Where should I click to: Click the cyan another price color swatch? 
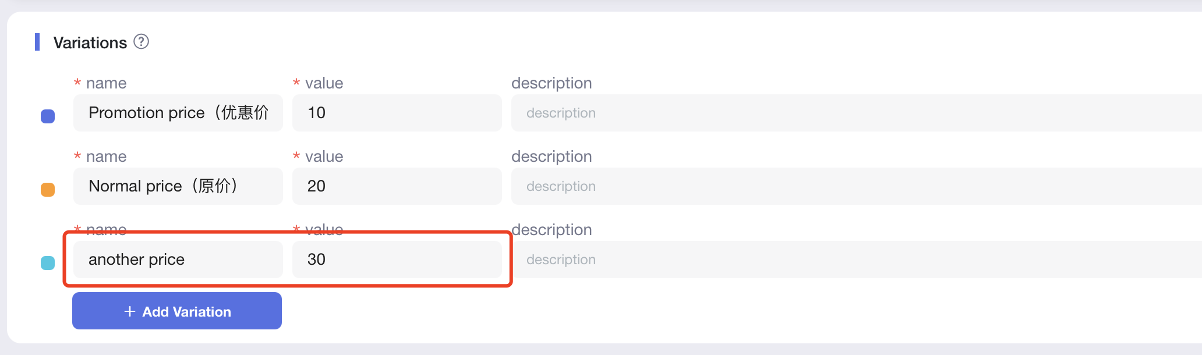(x=48, y=263)
